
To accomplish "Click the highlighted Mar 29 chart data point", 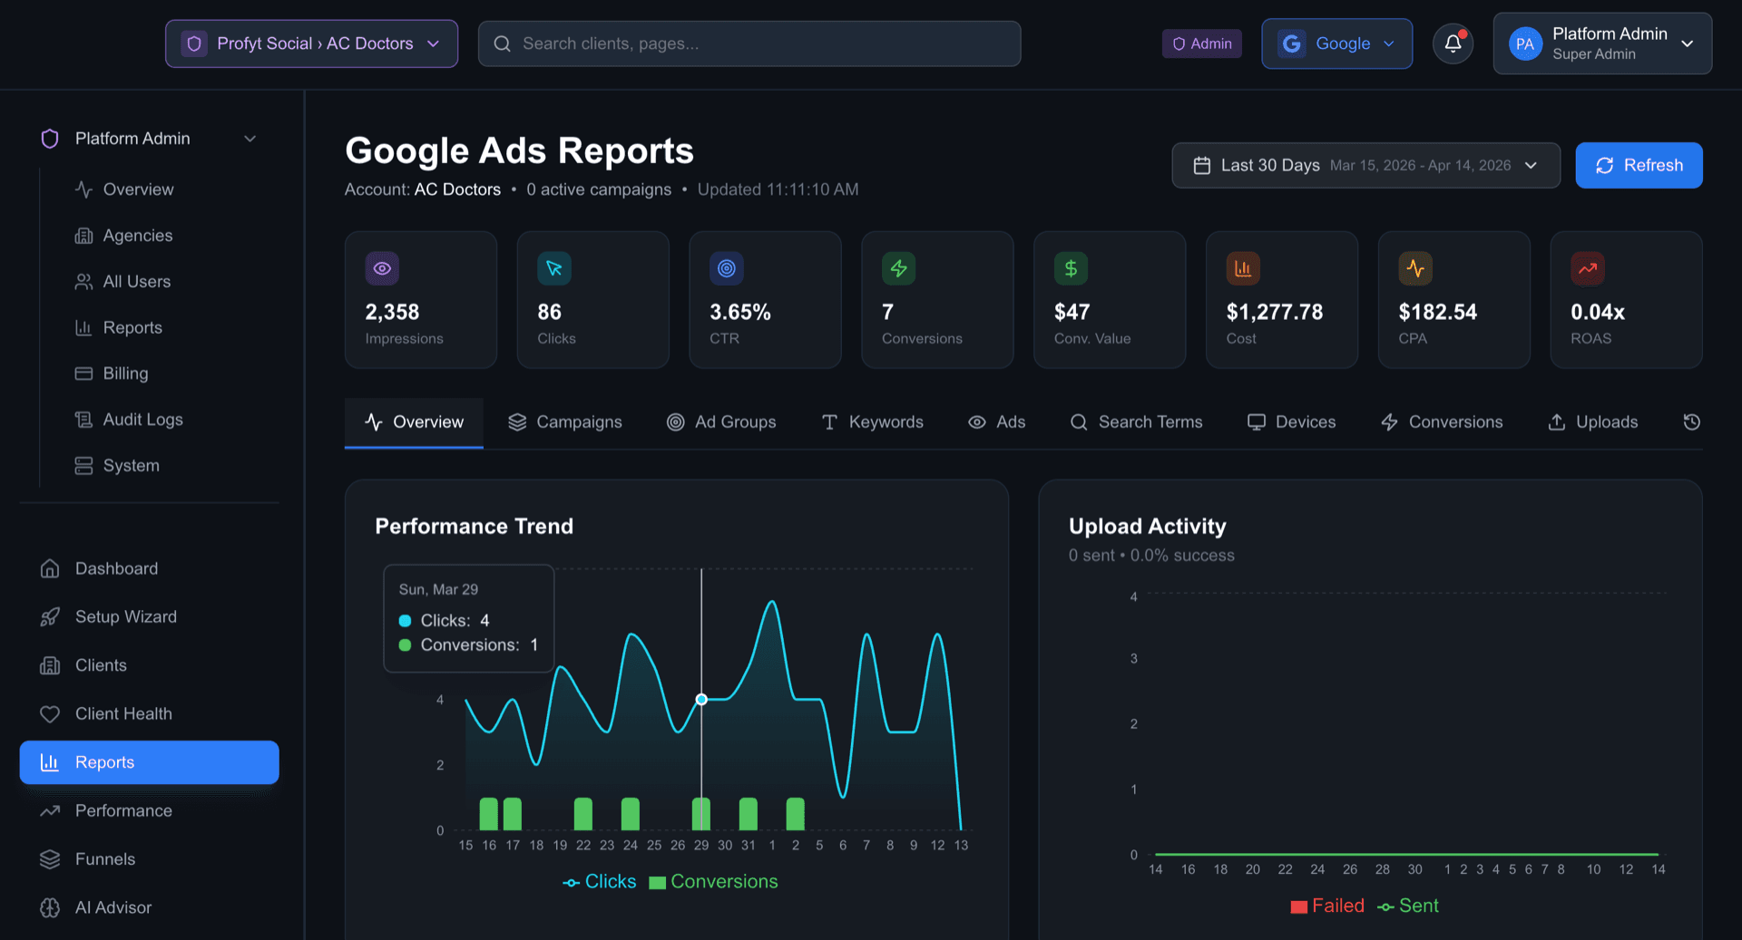I will coord(701,700).
